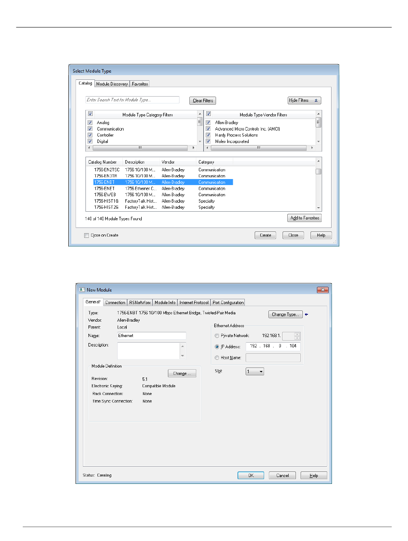Enable the Close on Create checkbox
Screen dimensions: 408x541
pos(87,235)
